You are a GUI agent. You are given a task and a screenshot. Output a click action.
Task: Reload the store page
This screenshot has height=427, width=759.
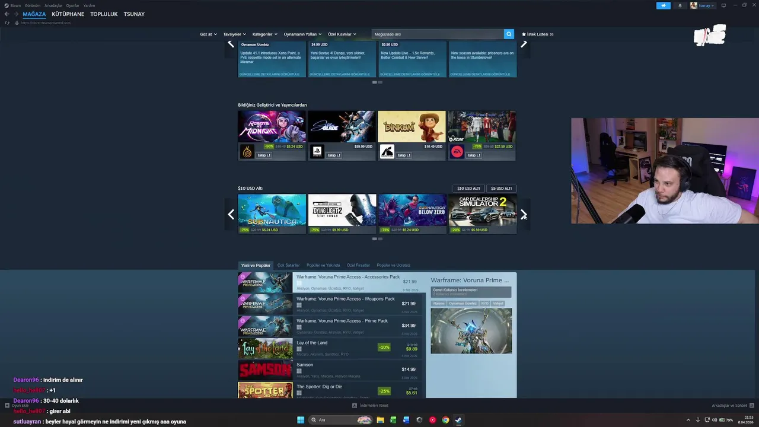7,23
